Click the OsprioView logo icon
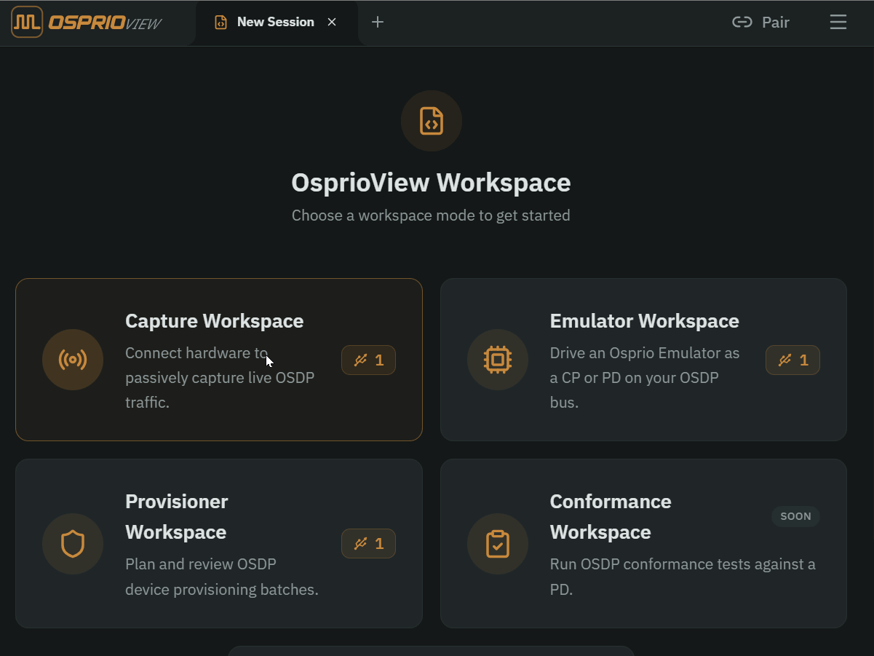Image resolution: width=874 pixels, height=656 pixels. [x=27, y=22]
